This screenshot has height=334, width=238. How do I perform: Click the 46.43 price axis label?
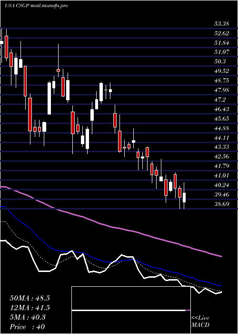222,109
